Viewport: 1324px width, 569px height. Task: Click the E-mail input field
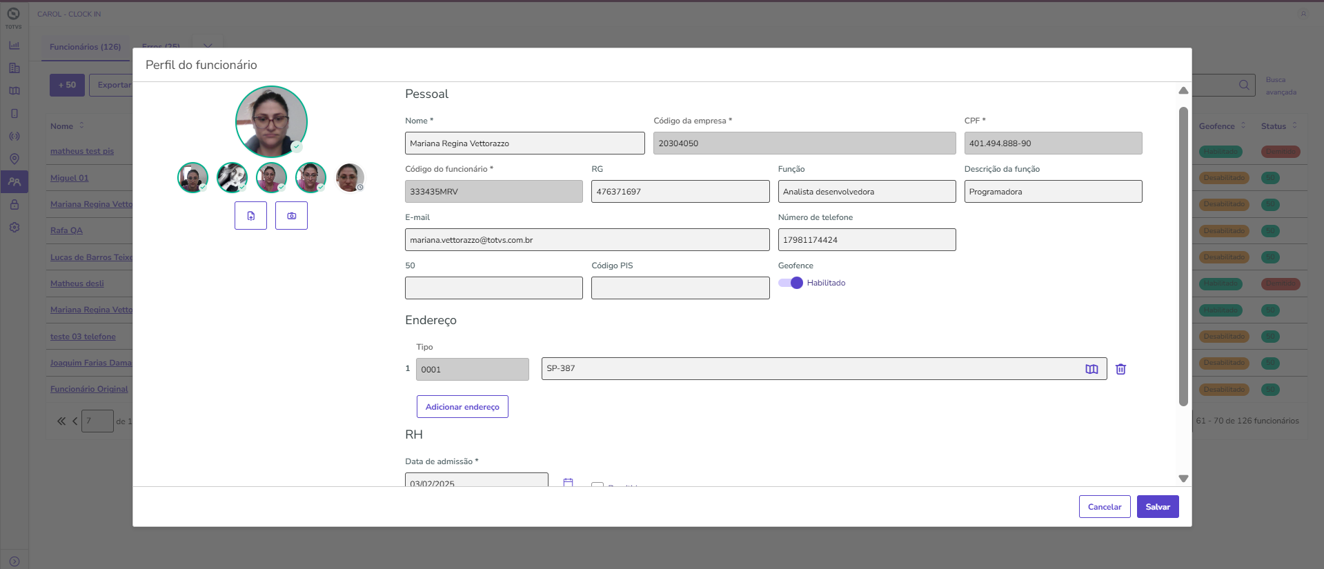[x=586, y=240]
